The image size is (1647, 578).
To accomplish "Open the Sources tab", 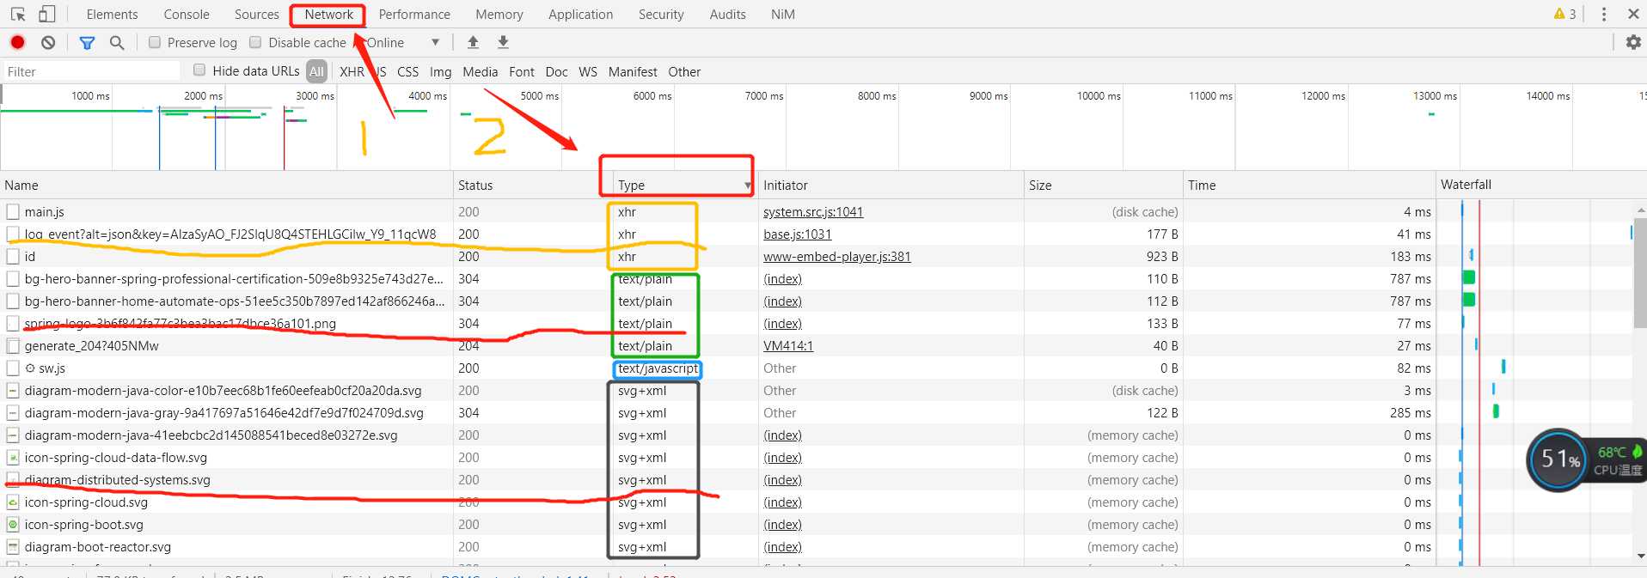I will tap(256, 14).
